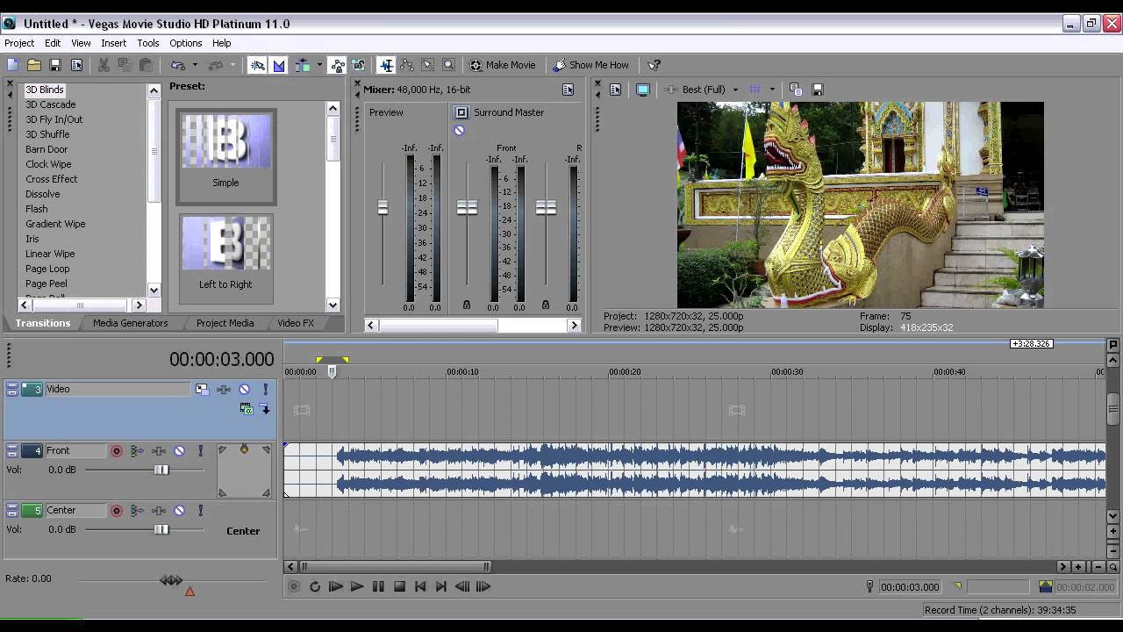This screenshot has height=632, width=1123.
Task: Mute the Video track
Action: pos(244,390)
